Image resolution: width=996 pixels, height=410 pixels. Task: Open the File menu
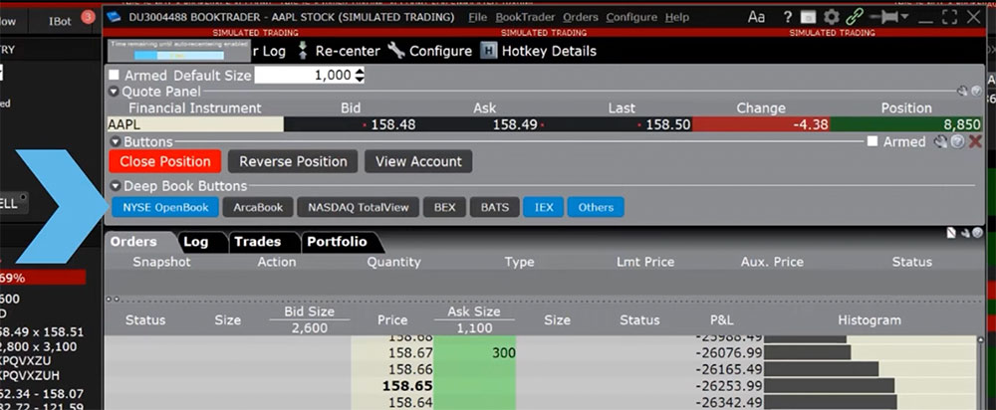pos(478,17)
